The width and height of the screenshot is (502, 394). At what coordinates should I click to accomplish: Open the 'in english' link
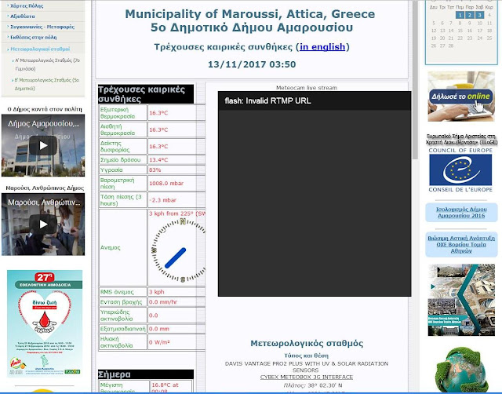coord(322,47)
